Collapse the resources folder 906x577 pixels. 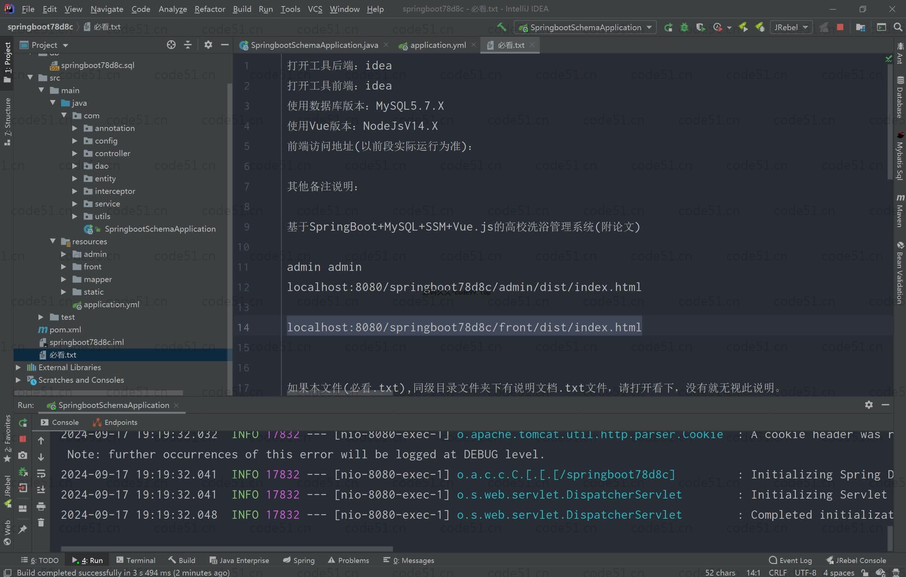53,241
